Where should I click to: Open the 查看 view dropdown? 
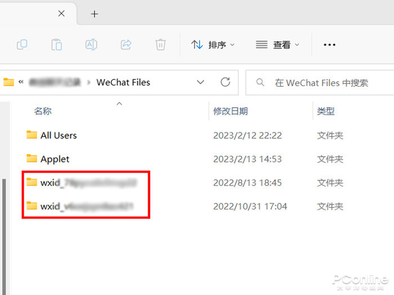(x=277, y=45)
